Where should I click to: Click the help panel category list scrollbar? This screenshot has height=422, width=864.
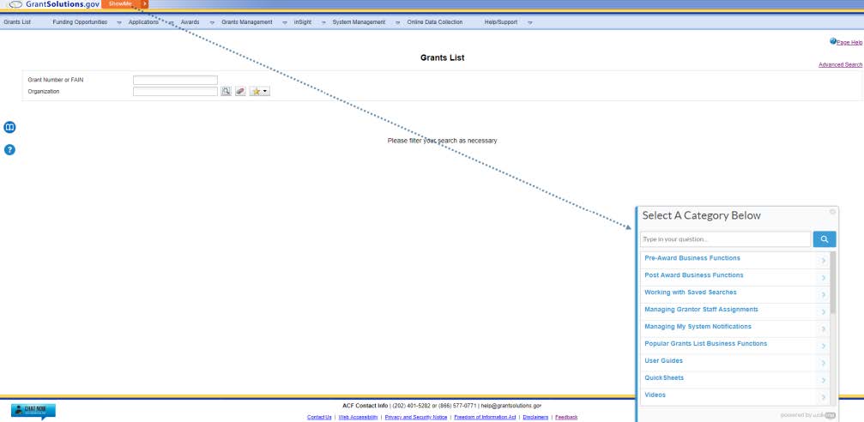[832, 283]
